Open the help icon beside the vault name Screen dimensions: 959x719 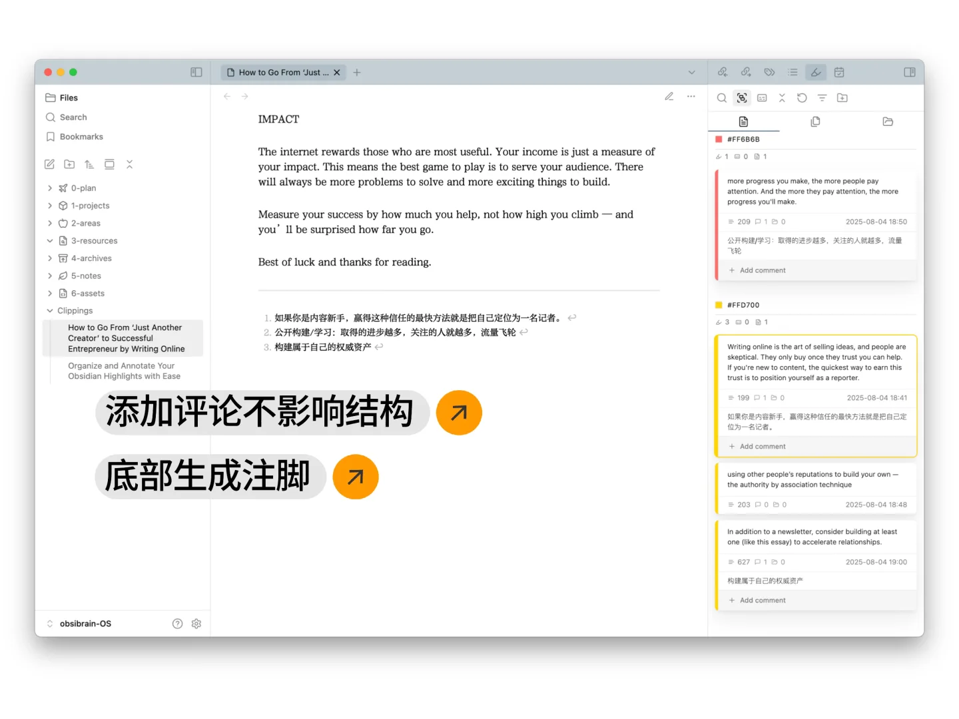pos(177,624)
